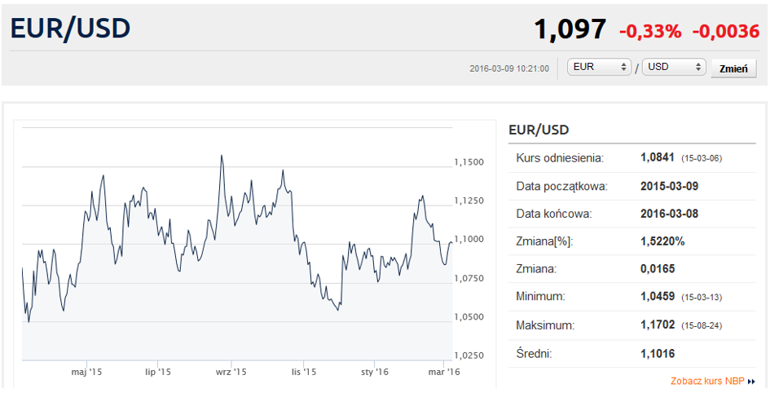Click the wrz '15 axis label
This screenshot has height=393, width=770.
(231, 373)
